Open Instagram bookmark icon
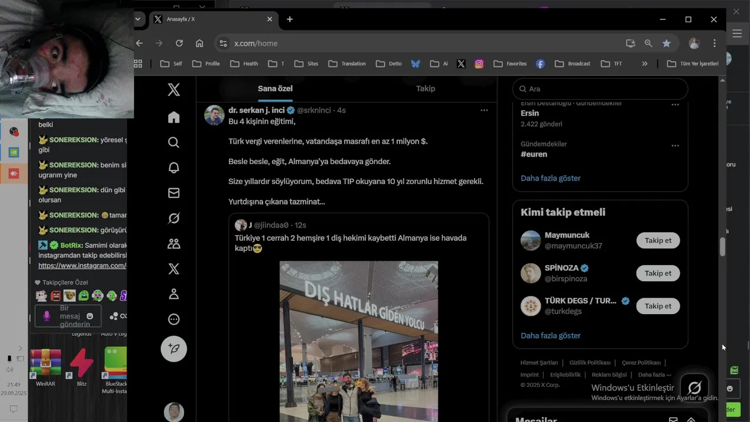The image size is (750, 422). tap(479, 63)
